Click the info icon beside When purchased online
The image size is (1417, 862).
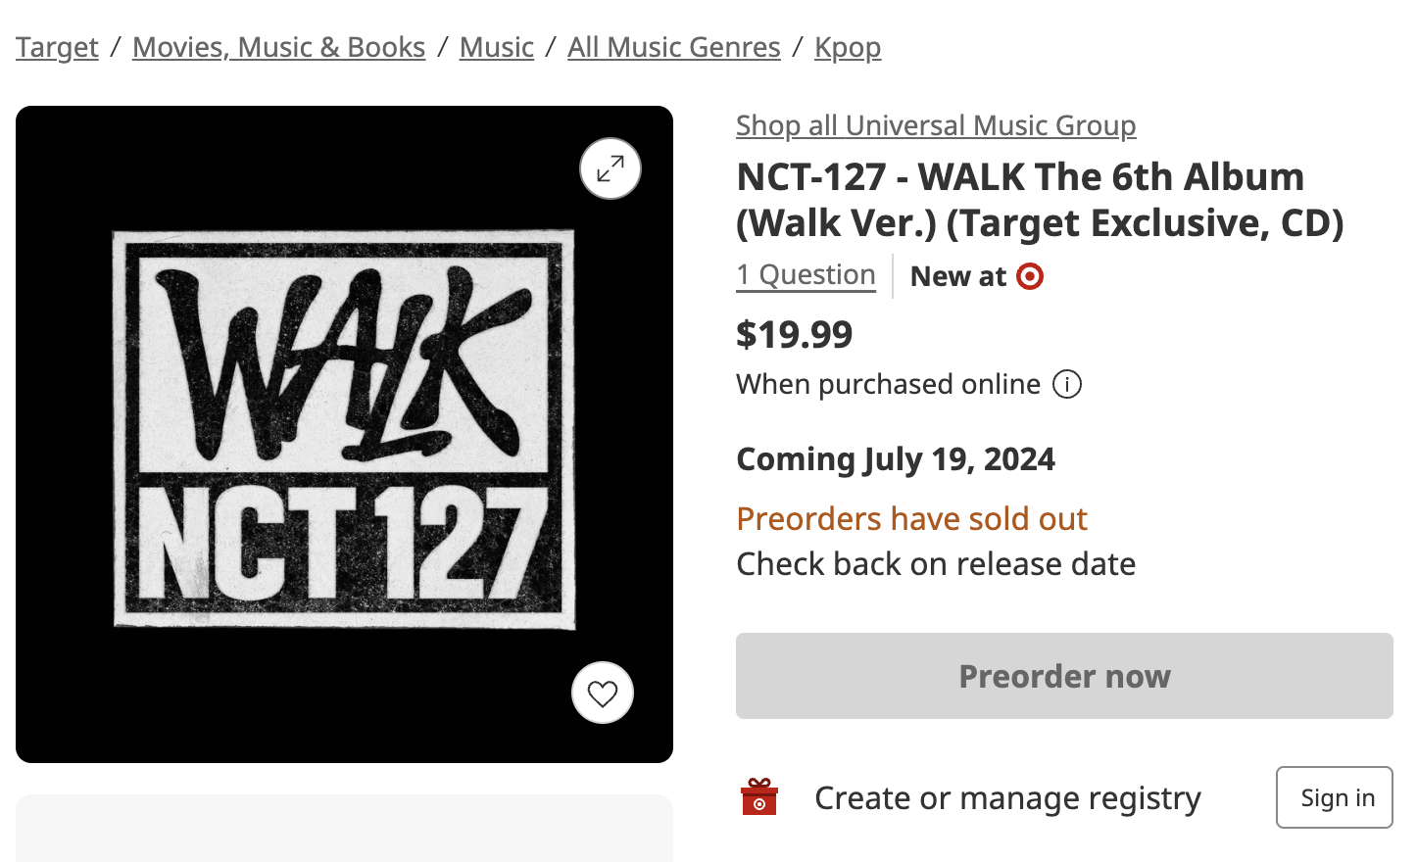(x=1067, y=384)
